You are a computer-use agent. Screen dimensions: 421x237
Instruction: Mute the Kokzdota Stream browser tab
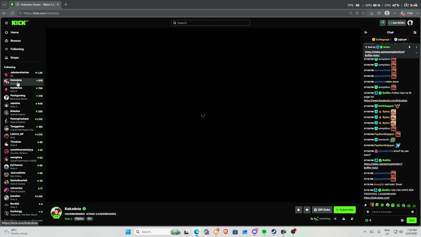[x=17, y=5]
